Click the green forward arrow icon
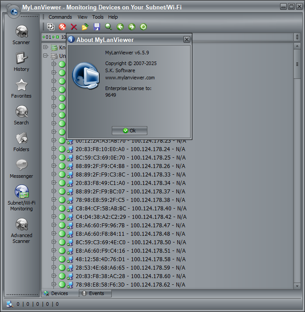Viewport: 305px width, 312px height. [x=132, y=27]
